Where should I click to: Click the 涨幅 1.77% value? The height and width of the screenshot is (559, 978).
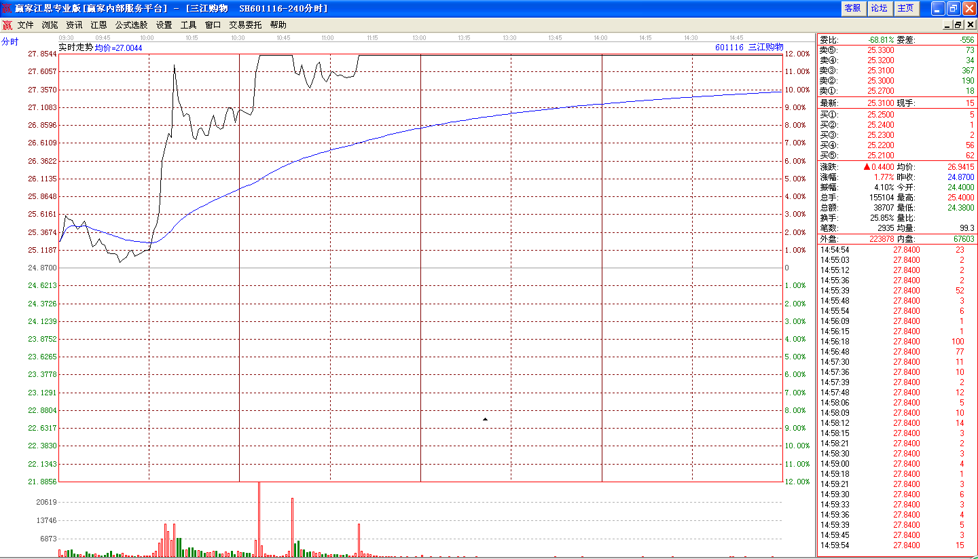884,177
